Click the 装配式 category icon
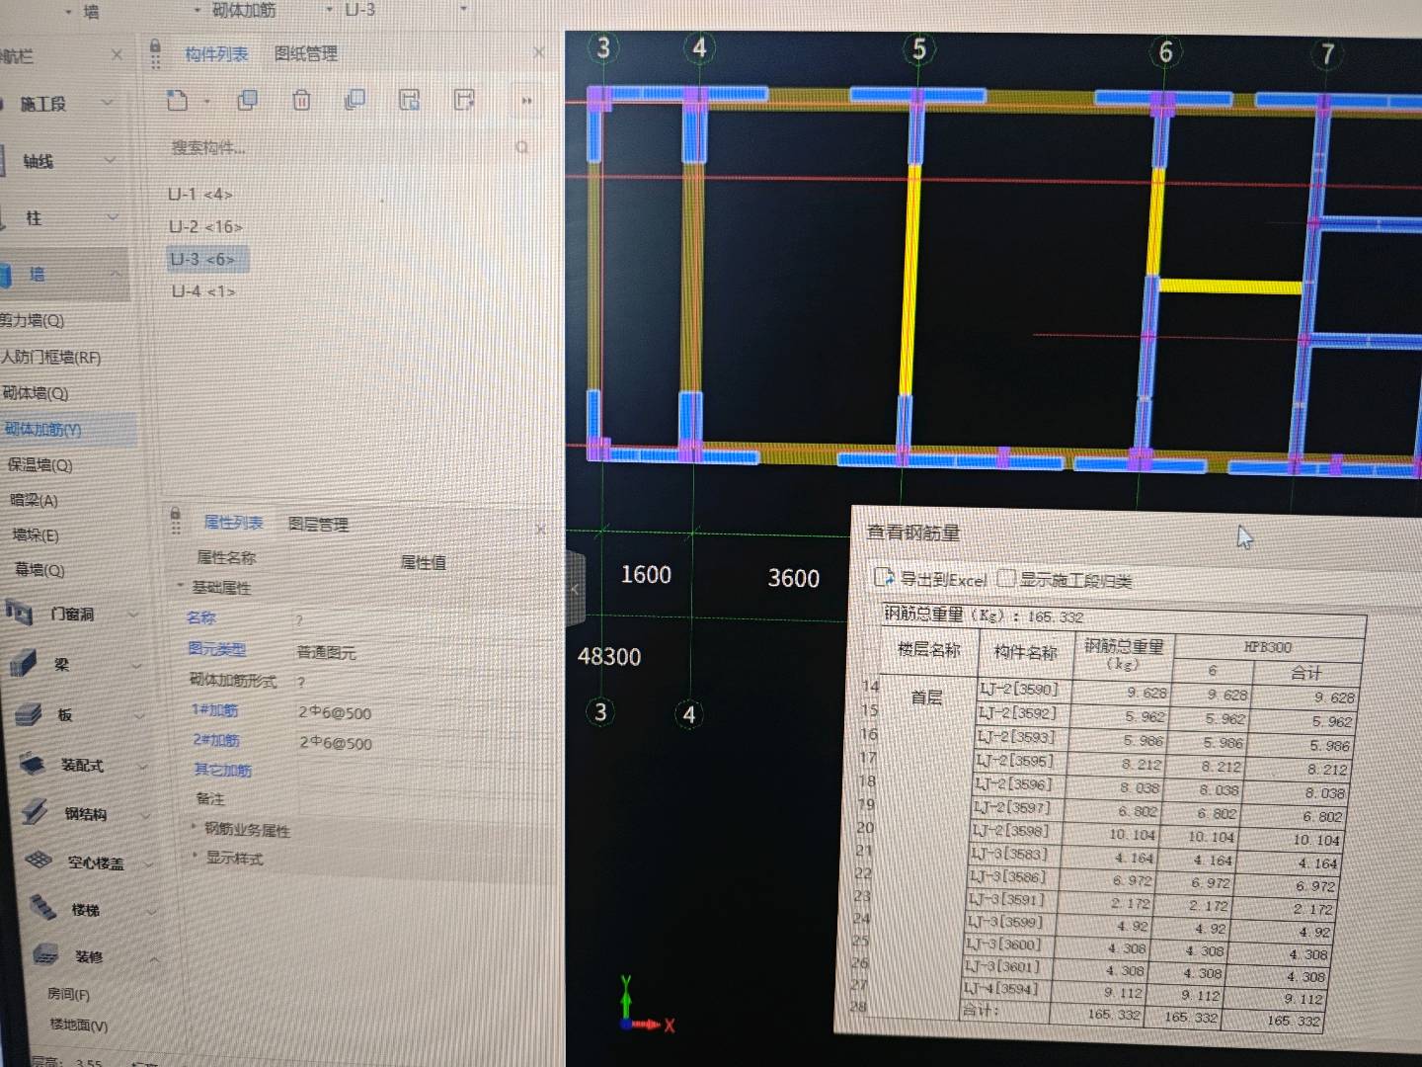 [33, 764]
